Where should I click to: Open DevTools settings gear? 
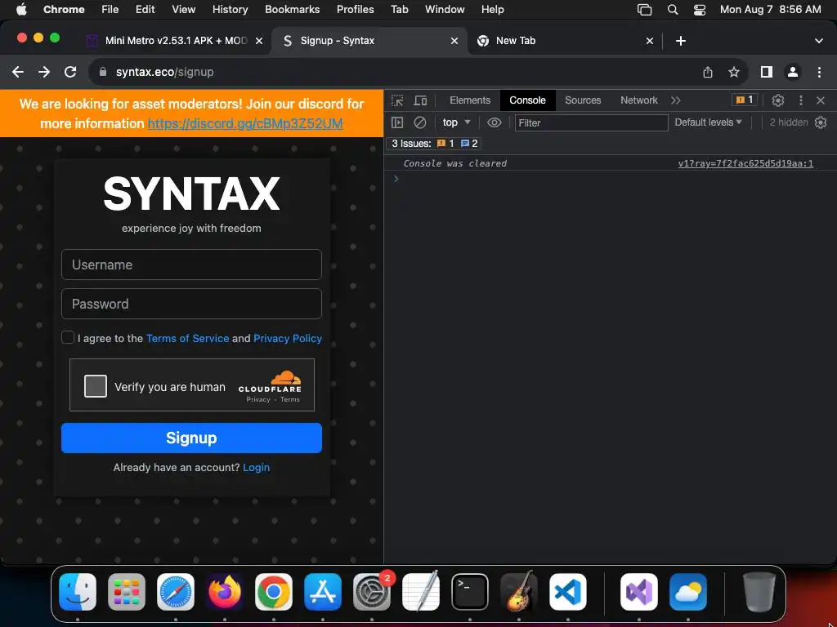coord(778,100)
